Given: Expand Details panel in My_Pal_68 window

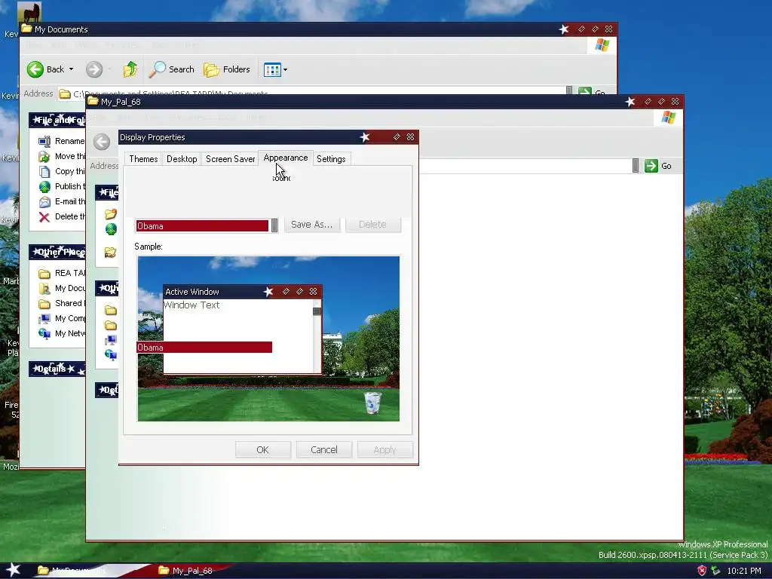Looking at the screenshot, I should tap(107, 390).
